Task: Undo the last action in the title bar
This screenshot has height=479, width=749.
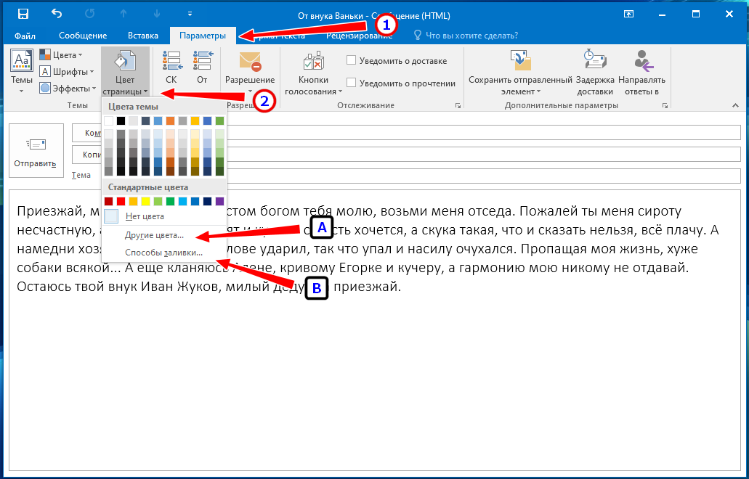Action: pyautogui.click(x=56, y=14)
